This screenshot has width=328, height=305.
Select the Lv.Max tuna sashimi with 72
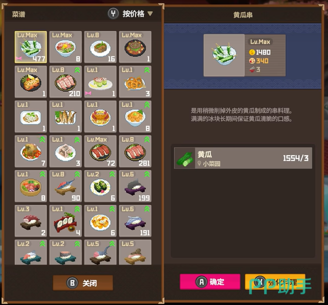click(100, 151)
